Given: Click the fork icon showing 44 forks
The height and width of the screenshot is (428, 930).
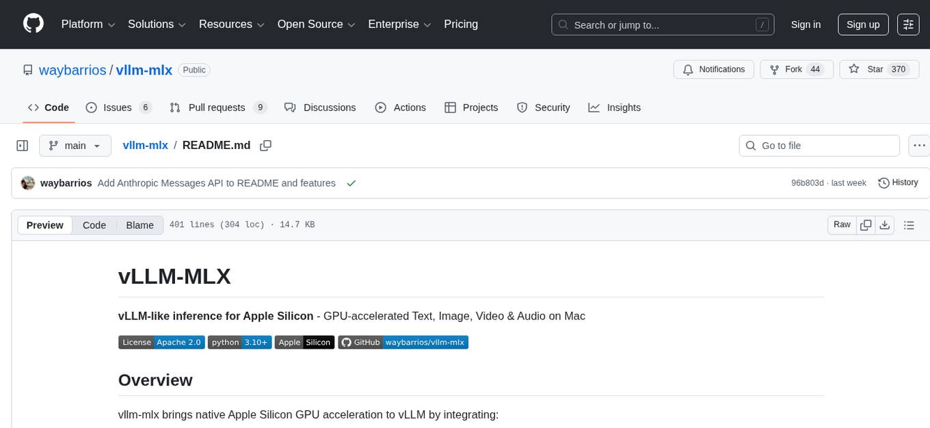Looking at the screenshot, I should pos(774,69).
